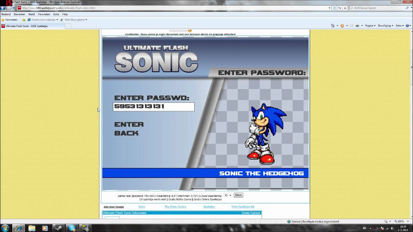Open a new blank tab
The width and height of the screenshot is (413, 232).
tap(68, 26)
